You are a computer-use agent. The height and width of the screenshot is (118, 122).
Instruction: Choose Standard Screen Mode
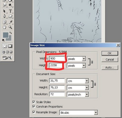(x=4, y=52)
